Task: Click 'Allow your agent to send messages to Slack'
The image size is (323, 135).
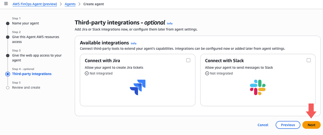Action: [x=239, y=67]
